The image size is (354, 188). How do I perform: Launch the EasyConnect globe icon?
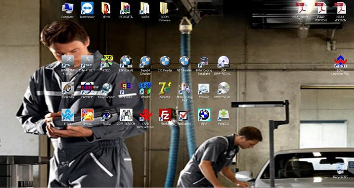[107, 88]
